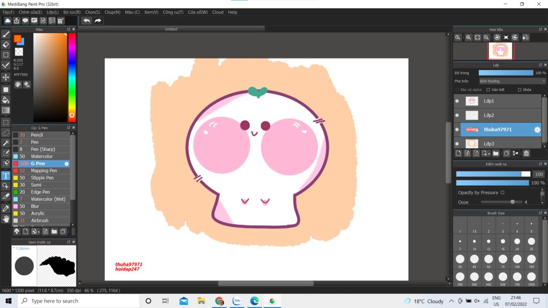Viewport: 548px width, 308px height.
Task: Click the Windows search box in taskbar
Action: coord(79,301)
